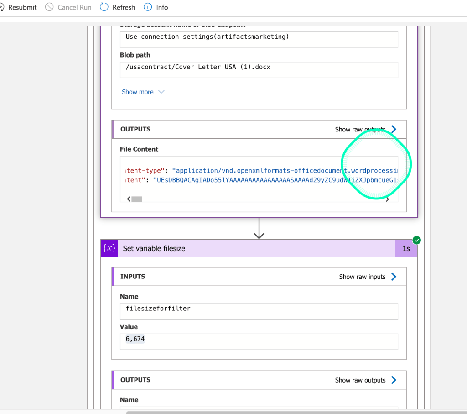Click the Cancel Run label
The width and height of the screenshot is (467, 414).
pos(74,7)
